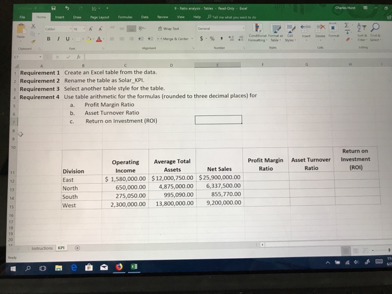This screenshot has width=392, height=294.
Task: Toggle Align Left
Action: (x=113, y=39)
